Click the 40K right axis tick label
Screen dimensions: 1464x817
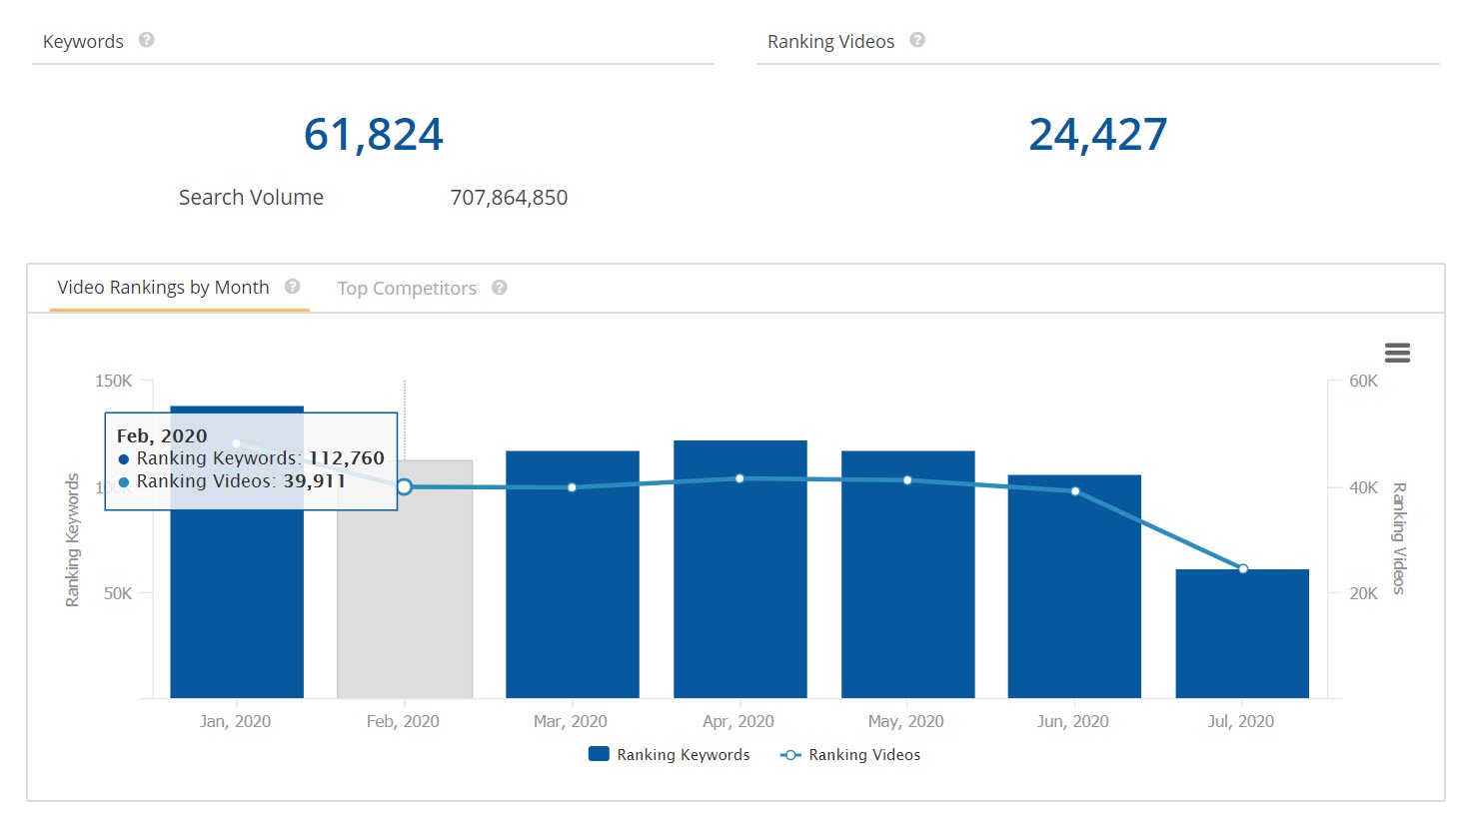click(1363, 487)
